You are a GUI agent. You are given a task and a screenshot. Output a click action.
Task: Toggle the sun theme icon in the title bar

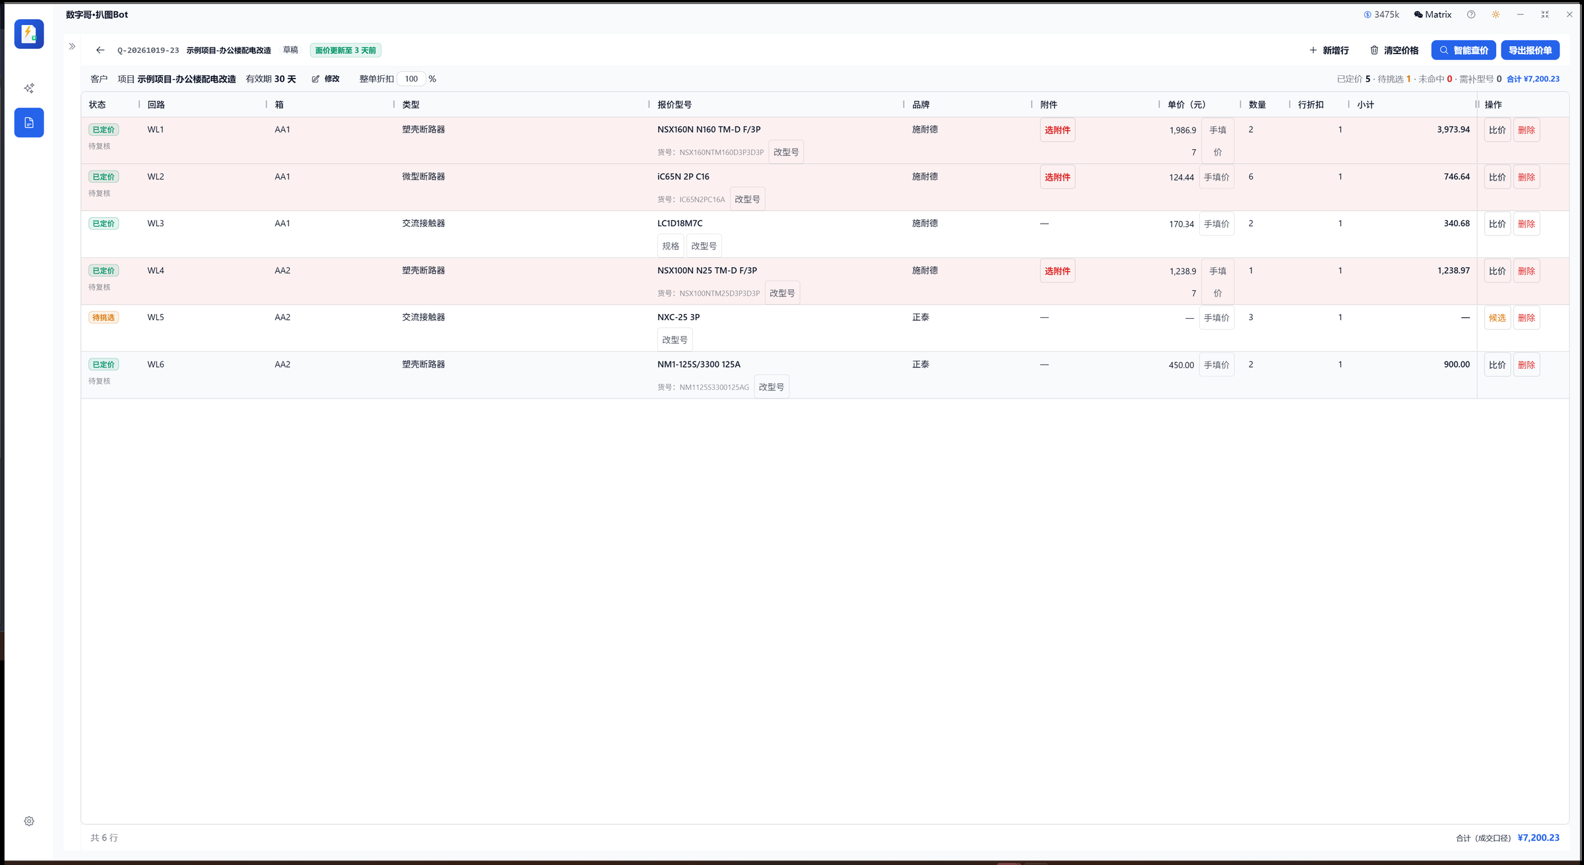pyautogui.click(x=1496, y=15)
